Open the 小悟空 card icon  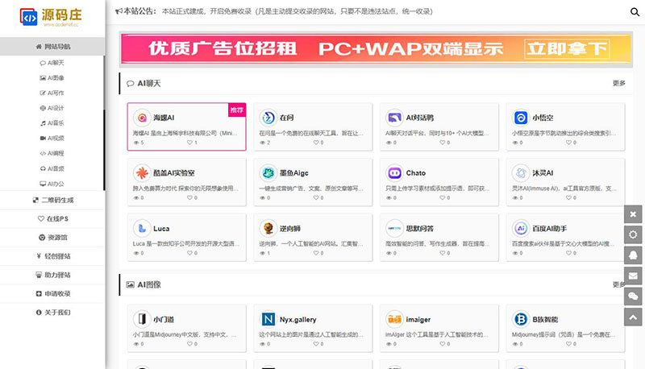521,118
